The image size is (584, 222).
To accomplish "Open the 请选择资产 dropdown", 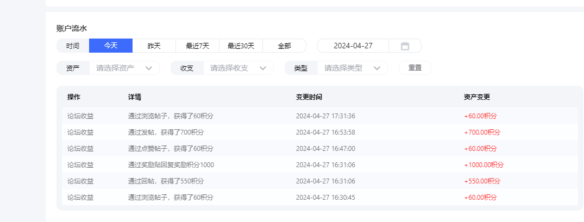I will (124, 68).
